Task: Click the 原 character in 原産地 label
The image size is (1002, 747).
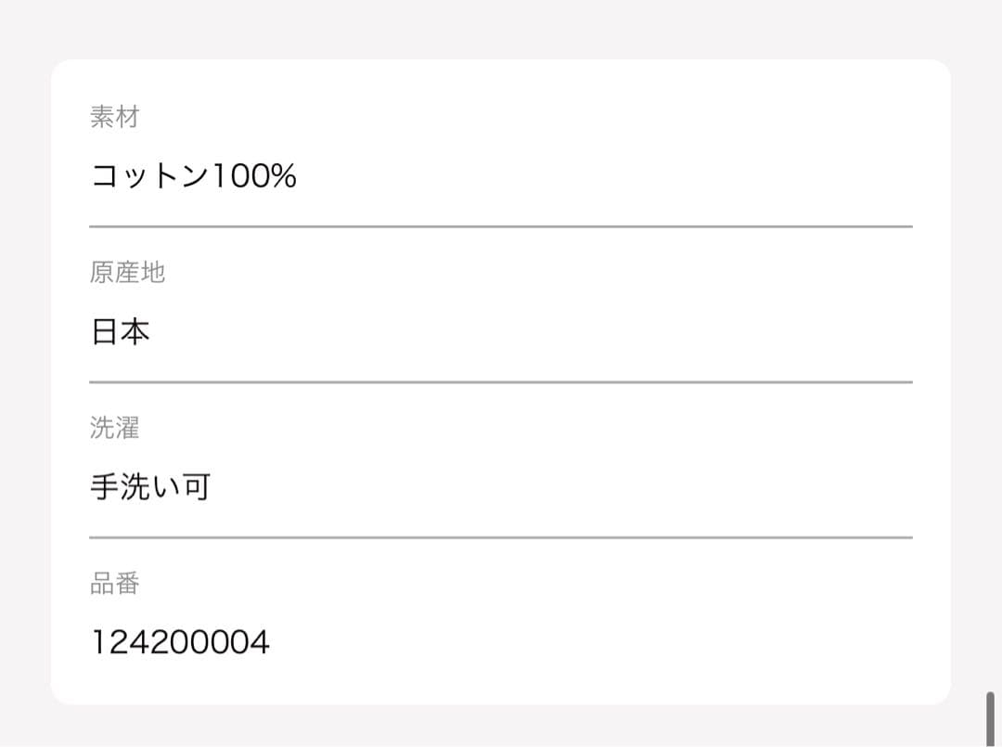Action: (102, 272)
